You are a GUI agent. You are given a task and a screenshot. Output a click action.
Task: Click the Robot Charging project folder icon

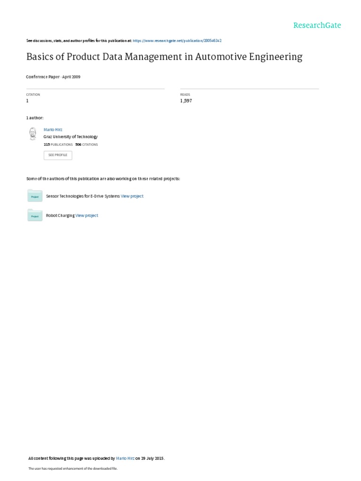(x=35, y=215)
